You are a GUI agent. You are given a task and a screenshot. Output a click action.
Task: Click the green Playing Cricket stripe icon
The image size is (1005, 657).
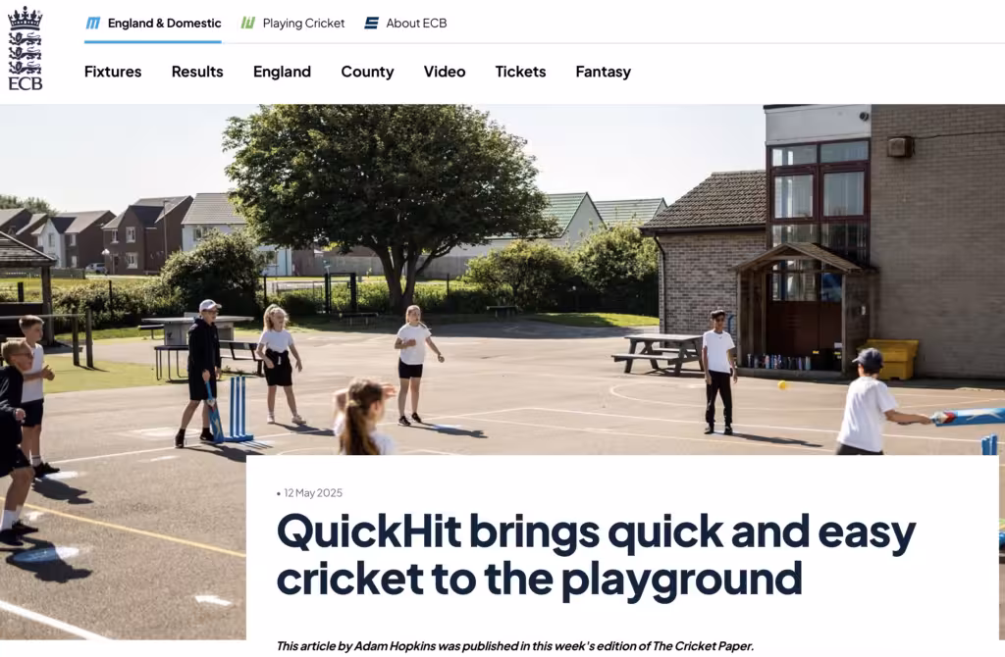coord(248,24)
